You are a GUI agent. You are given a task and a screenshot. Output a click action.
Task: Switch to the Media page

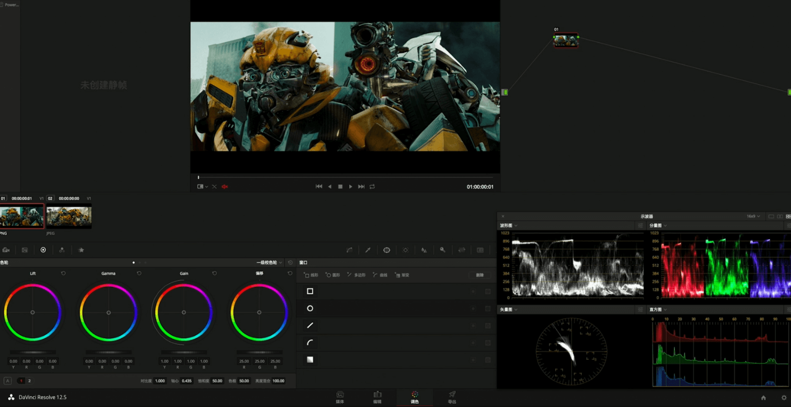pyautogui.click(x=340, y=397)
